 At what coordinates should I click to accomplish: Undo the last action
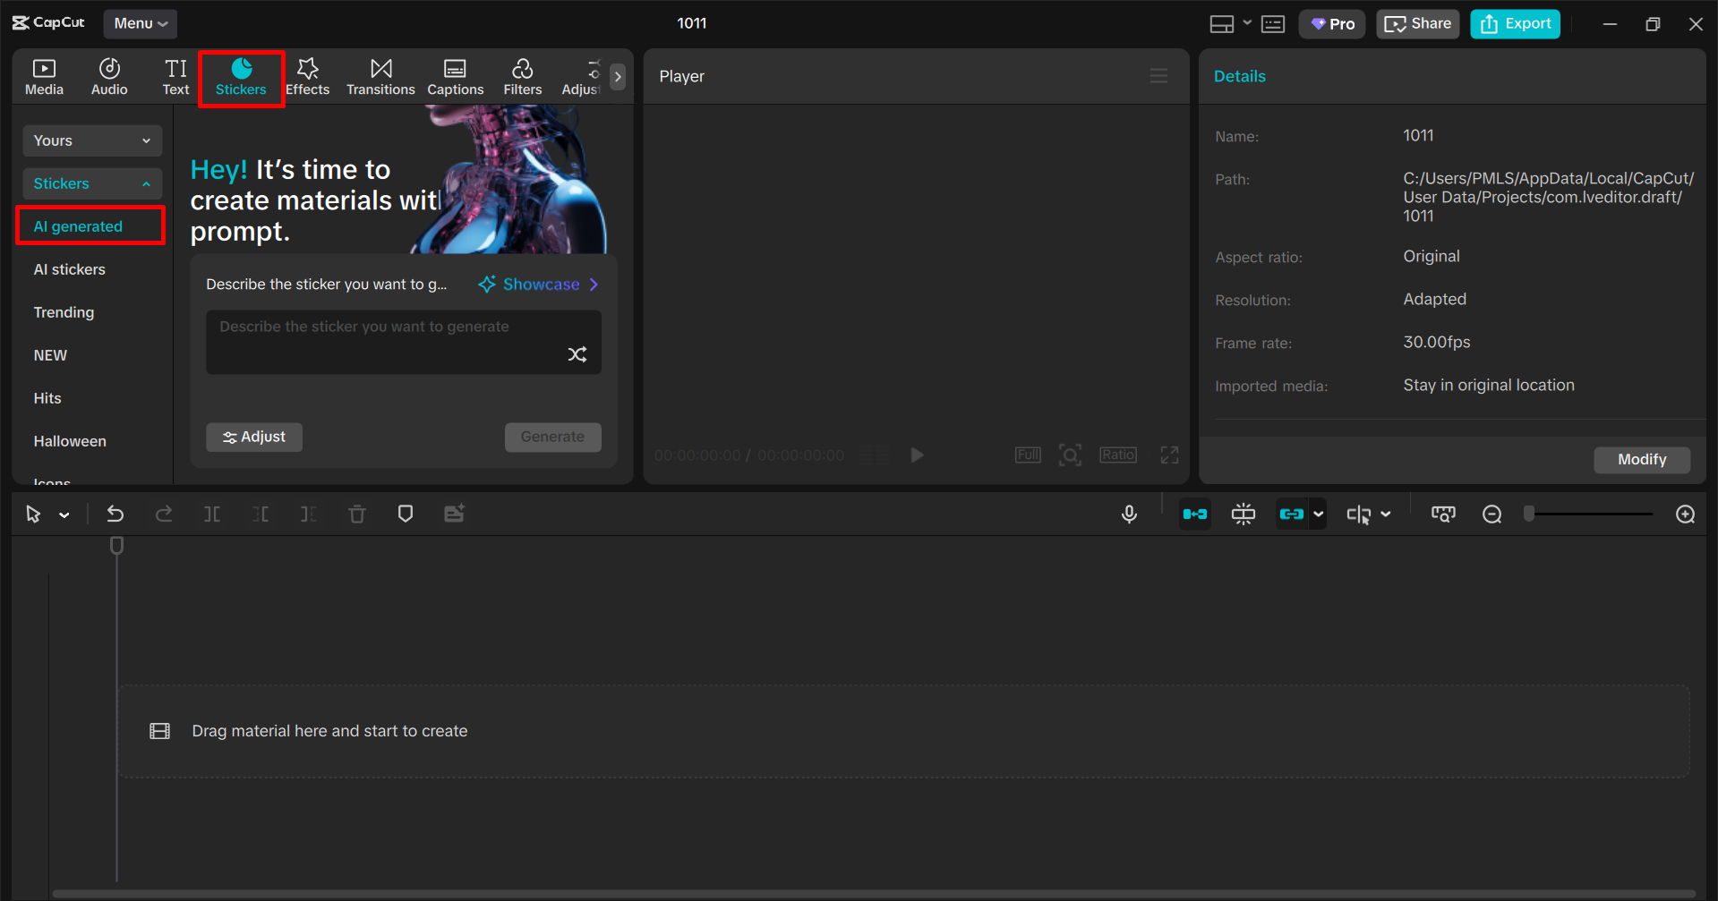[x=115, y=514]
